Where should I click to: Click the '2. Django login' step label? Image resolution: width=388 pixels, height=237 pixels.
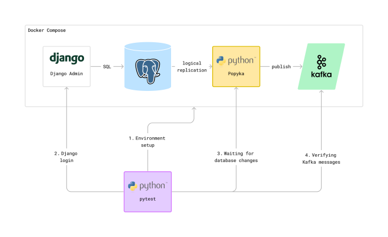coord(66,157)
